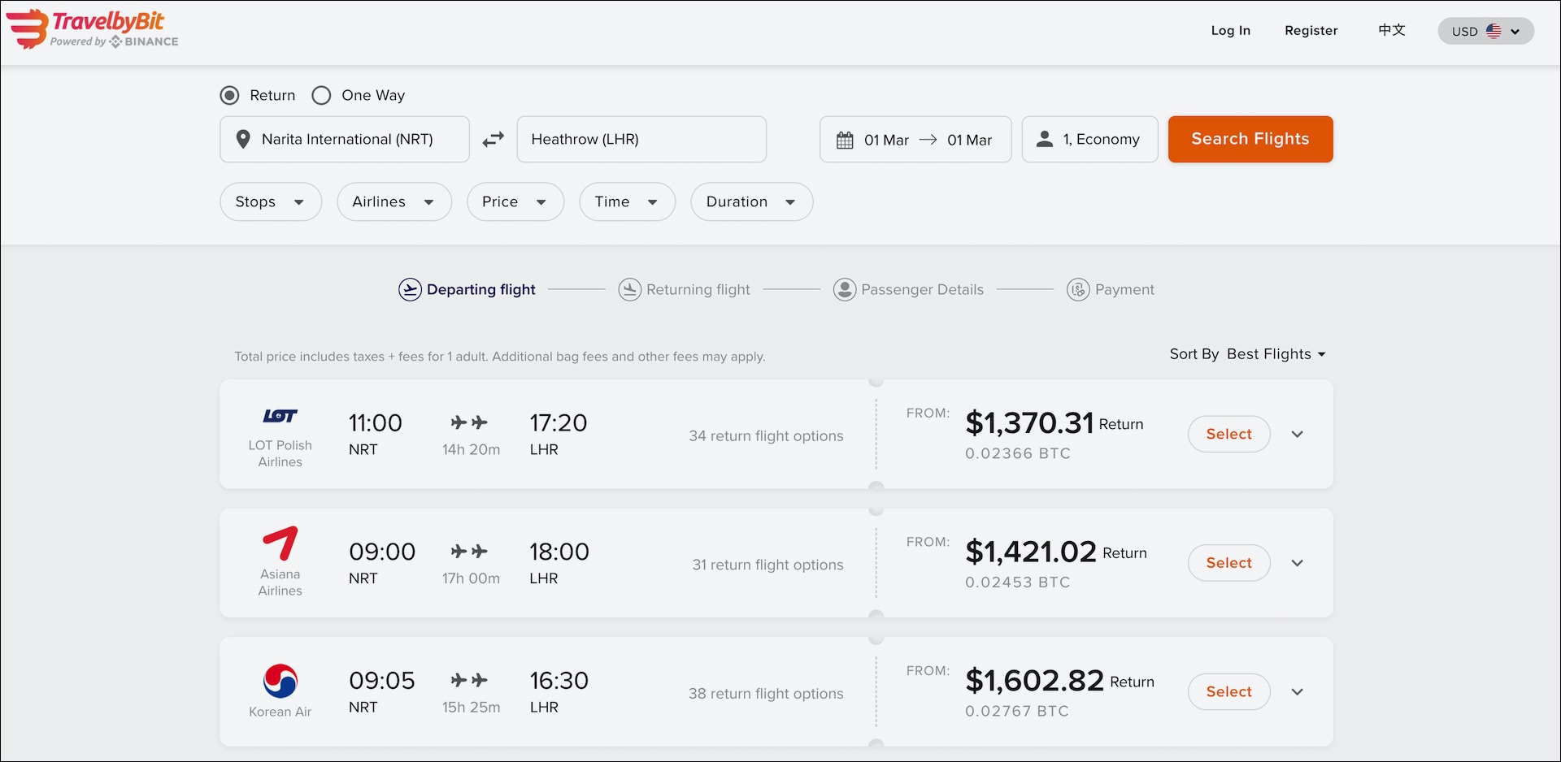Click the LOT Polish Airlines logo

280,416
